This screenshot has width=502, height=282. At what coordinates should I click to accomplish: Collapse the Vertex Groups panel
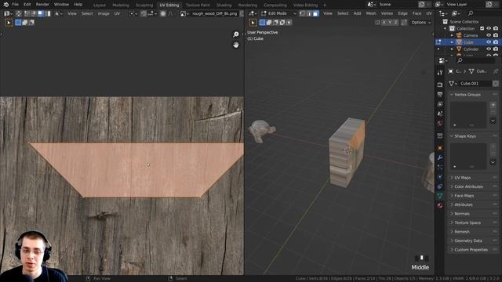(473, 95)
